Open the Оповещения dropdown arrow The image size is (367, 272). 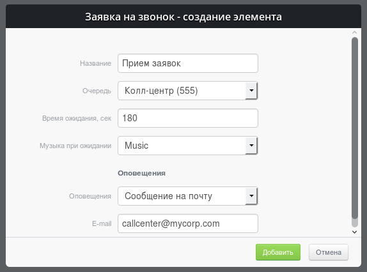[251, 195]
